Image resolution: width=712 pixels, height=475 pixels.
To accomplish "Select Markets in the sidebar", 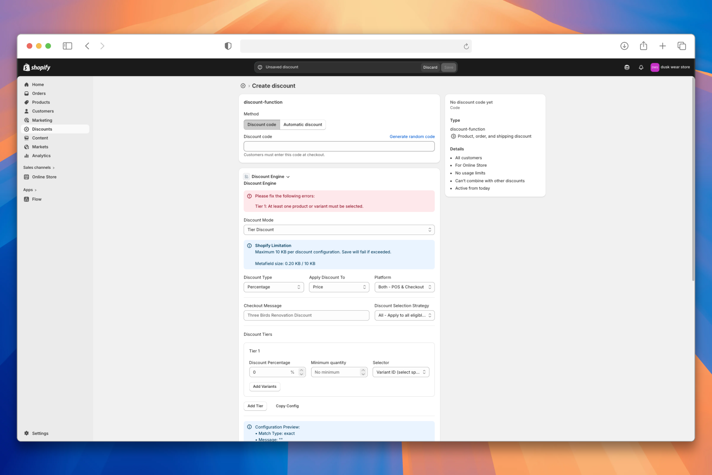I will pyautogui.click(x=40, y=147).
